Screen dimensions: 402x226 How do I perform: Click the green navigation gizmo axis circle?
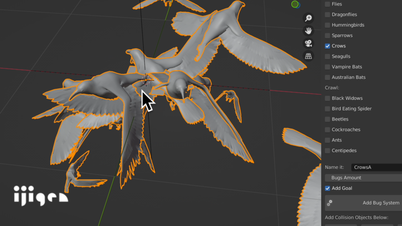295,4
